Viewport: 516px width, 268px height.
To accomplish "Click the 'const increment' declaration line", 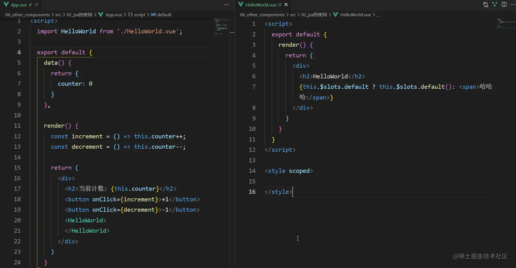I will [118, 136].
